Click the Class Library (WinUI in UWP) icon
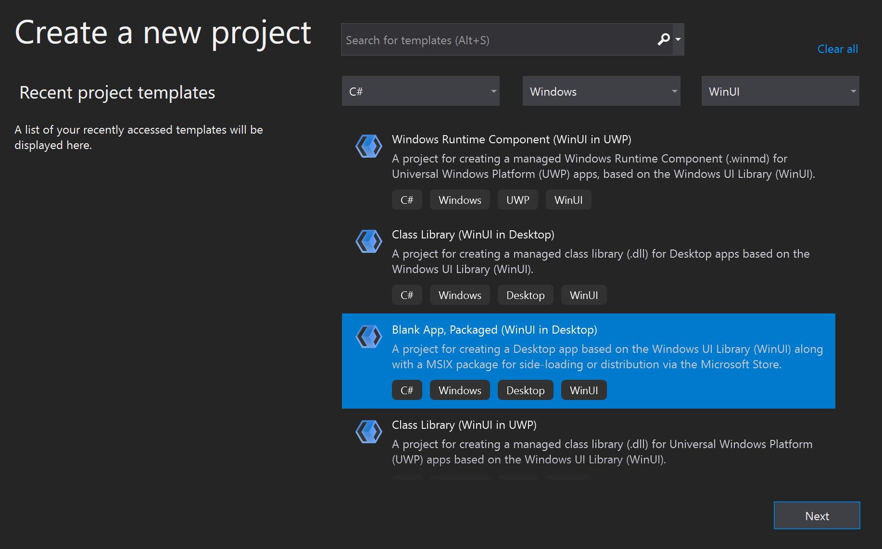882x549 pixels. (368, 431)
